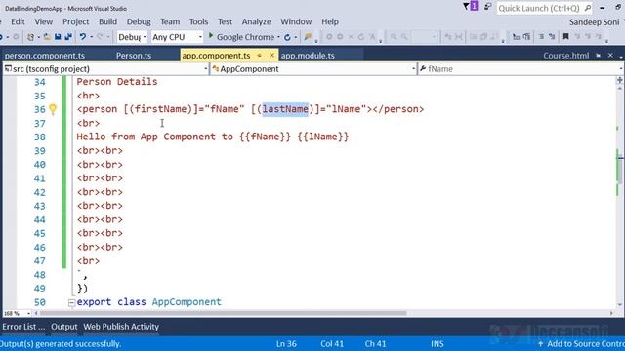This screenshot has height=351, width=625.
Task: Click the Ln 36 indicator in status bar
Action: (286, 344)
